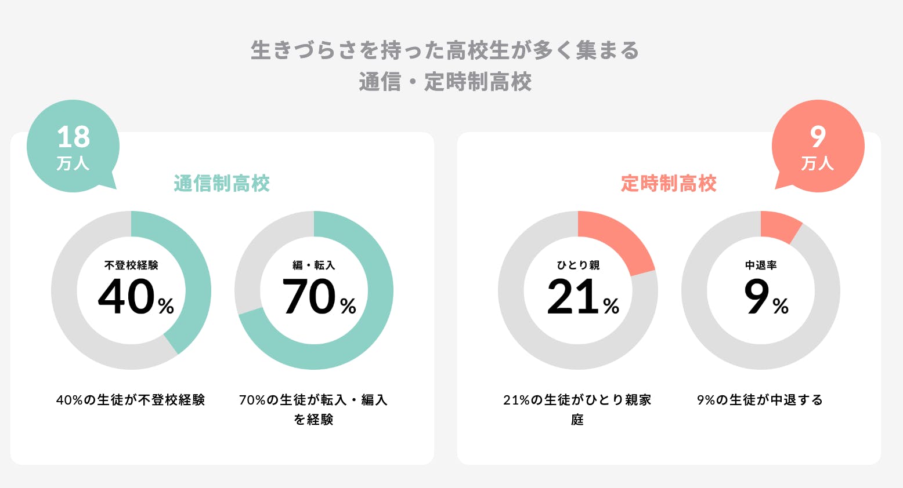903x488 pixels.
Task: Click the caption 40%の生徒が不登校経験
Action: [x=131, y=400]
